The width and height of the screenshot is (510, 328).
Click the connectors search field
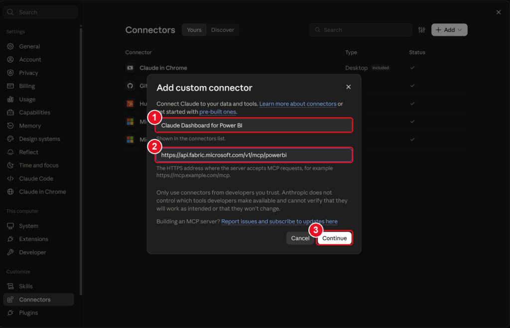click(x=361, y=30)
